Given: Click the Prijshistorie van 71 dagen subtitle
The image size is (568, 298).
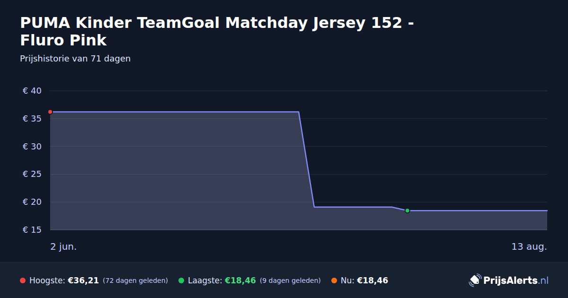Looking at the screenshot, I should coord(75,59).
